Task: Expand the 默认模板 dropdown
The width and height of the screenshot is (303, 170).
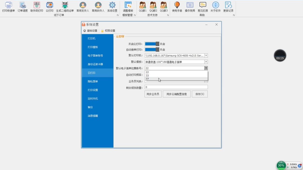Action: coord(206,62)
